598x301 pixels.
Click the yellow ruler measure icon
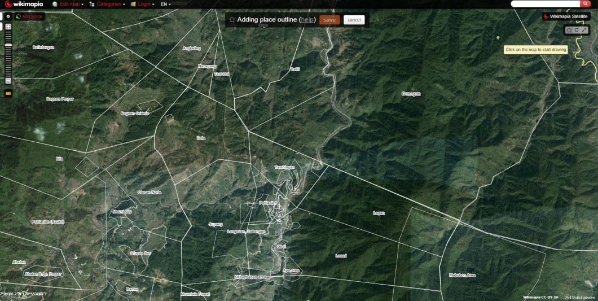pos(8,93)
